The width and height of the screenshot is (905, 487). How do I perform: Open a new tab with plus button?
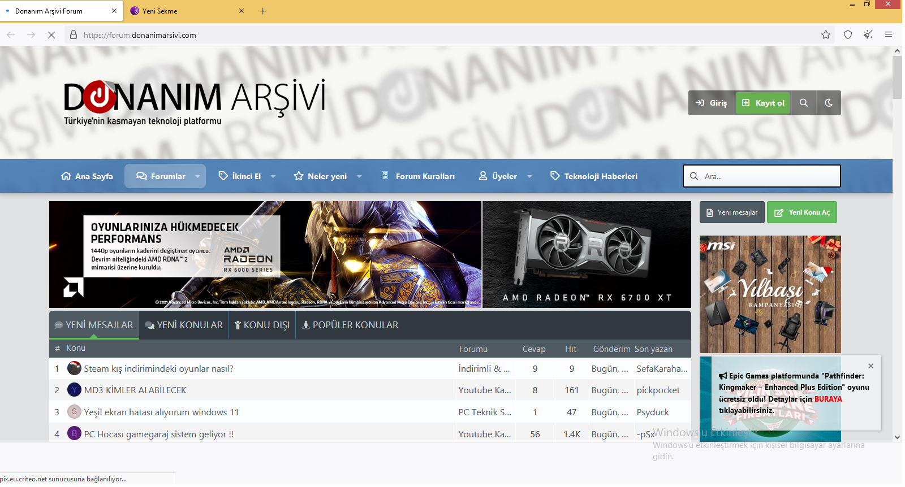[263, 11]
